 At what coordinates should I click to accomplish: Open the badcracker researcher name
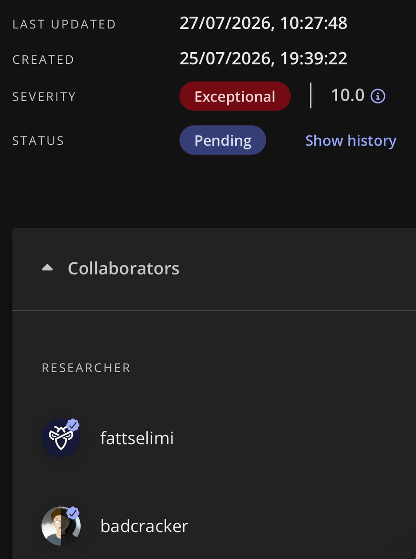tap(144, 526)
